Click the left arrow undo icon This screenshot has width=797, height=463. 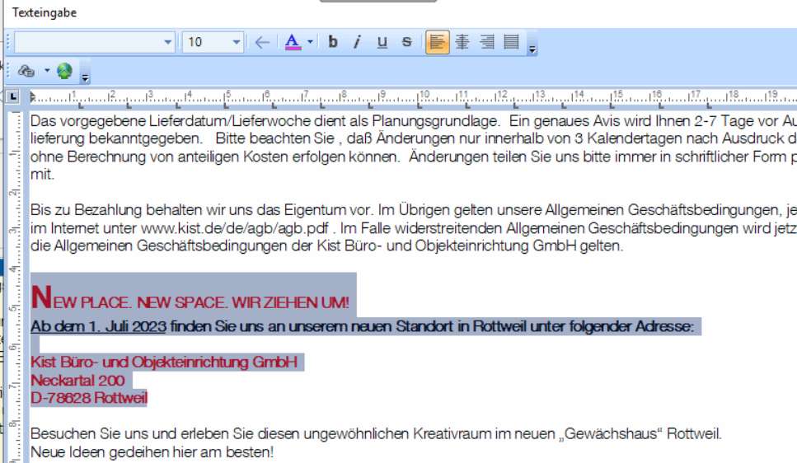pyautogui.click(x=262, y=42)
